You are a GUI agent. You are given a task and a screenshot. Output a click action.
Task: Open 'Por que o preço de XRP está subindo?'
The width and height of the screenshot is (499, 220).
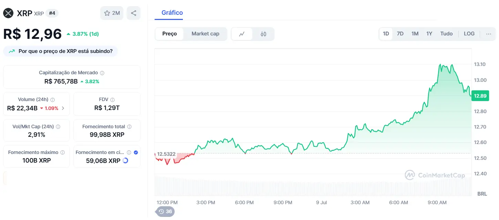[60, 51]
